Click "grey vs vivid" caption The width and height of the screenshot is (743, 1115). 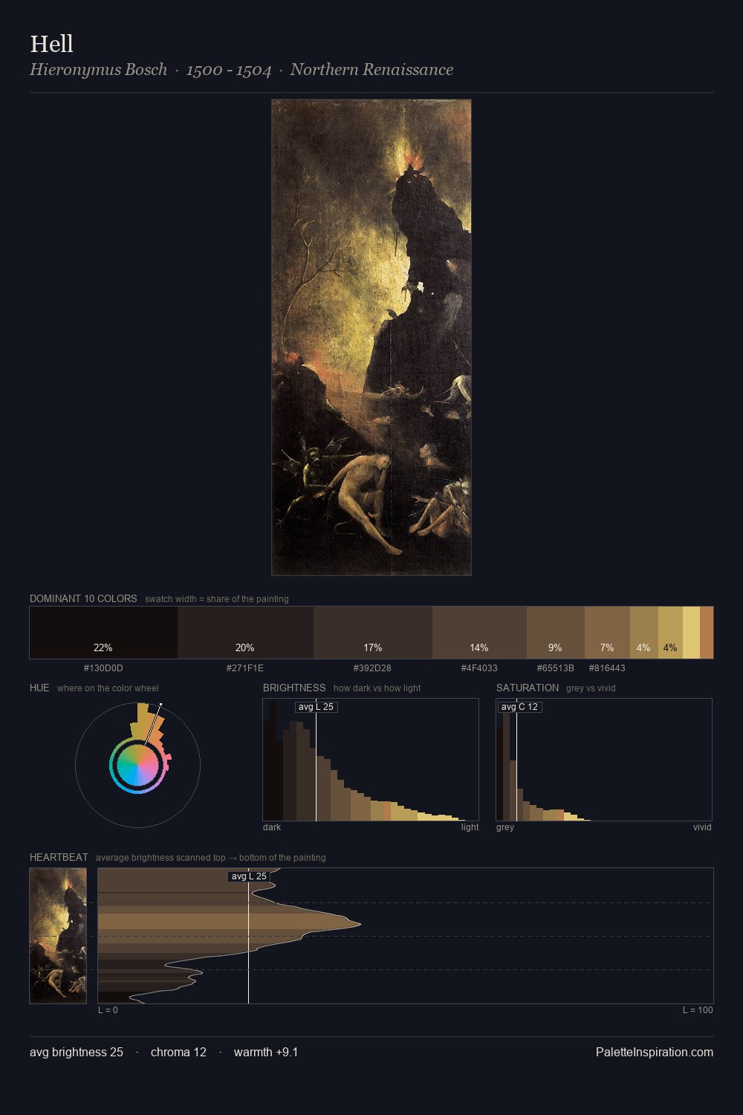click(591, 688)
